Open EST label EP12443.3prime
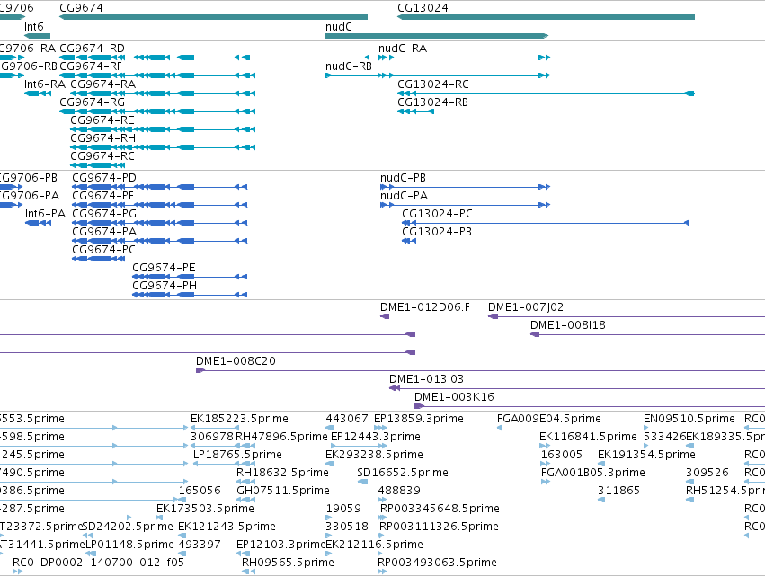The width and height of the screenshot is (765, 576). (376, 437)
